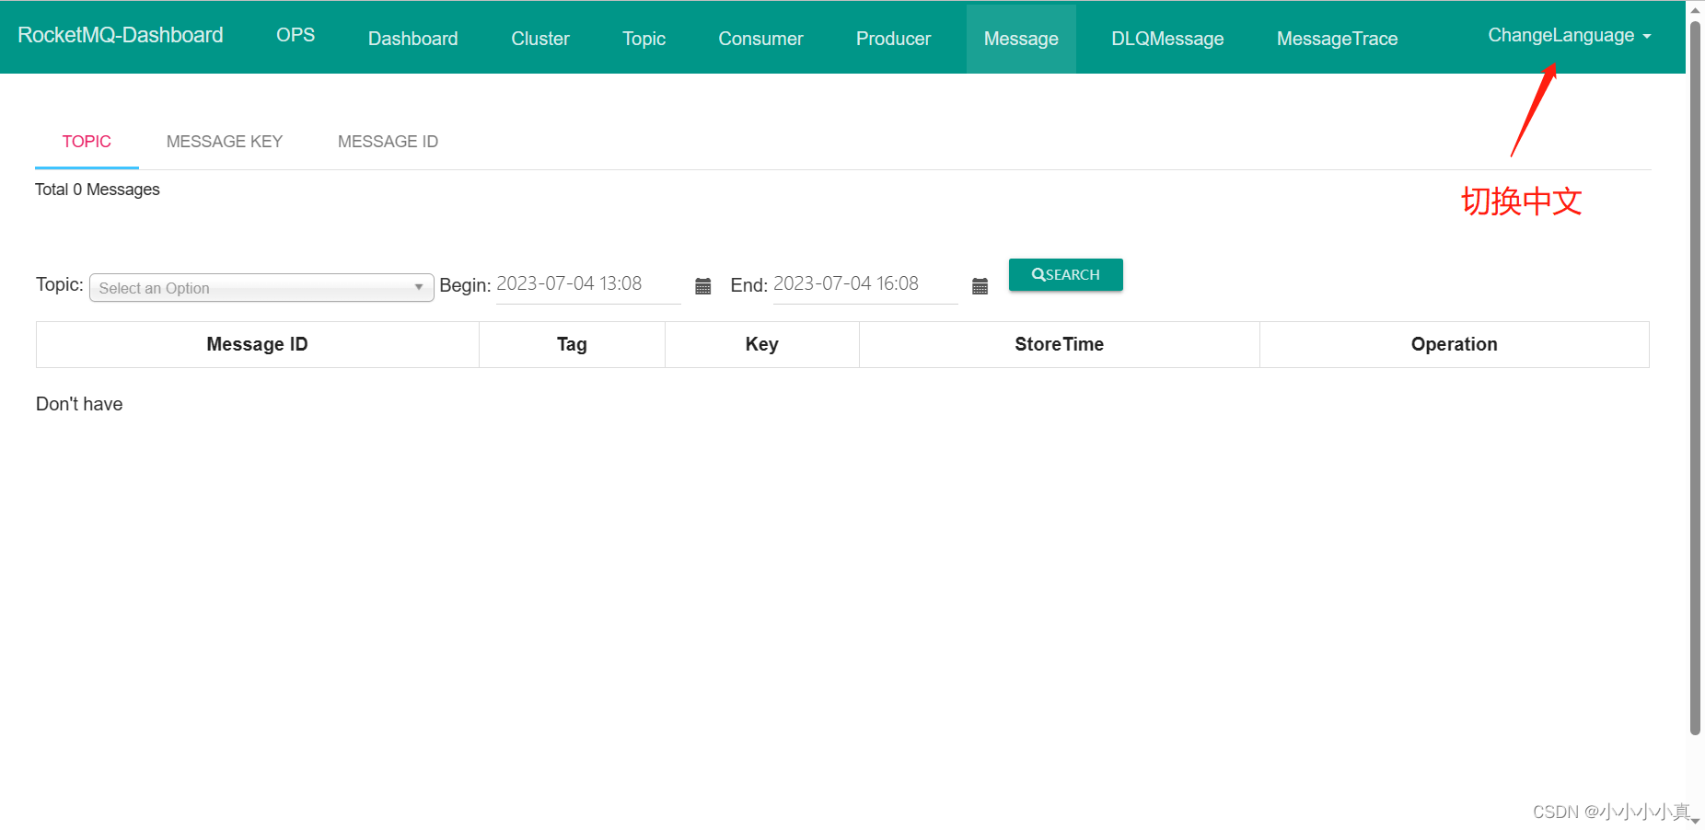Screen dimensions: 1705x830
Task: Click the Operation column header
Action: pos(1455,344)
